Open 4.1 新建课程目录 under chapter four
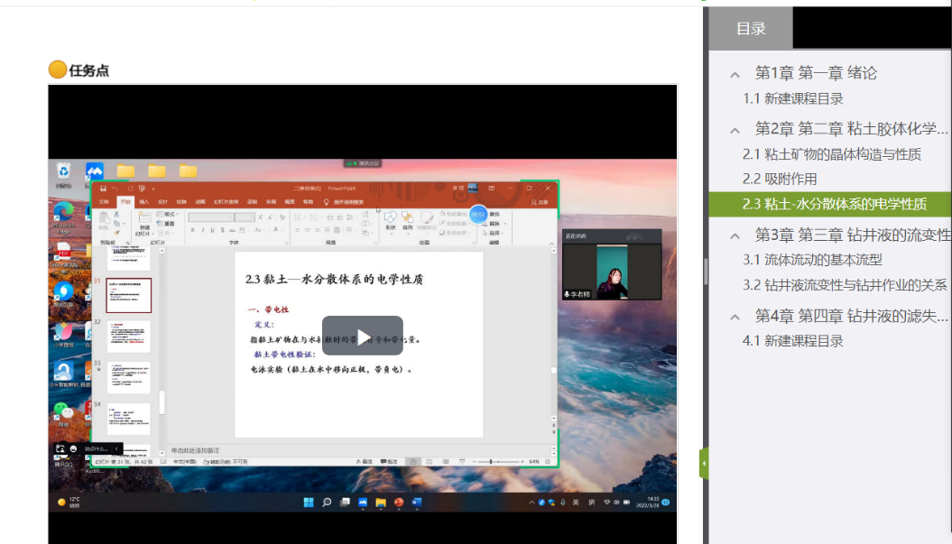 pyautogui.click(x=792, y=340)
